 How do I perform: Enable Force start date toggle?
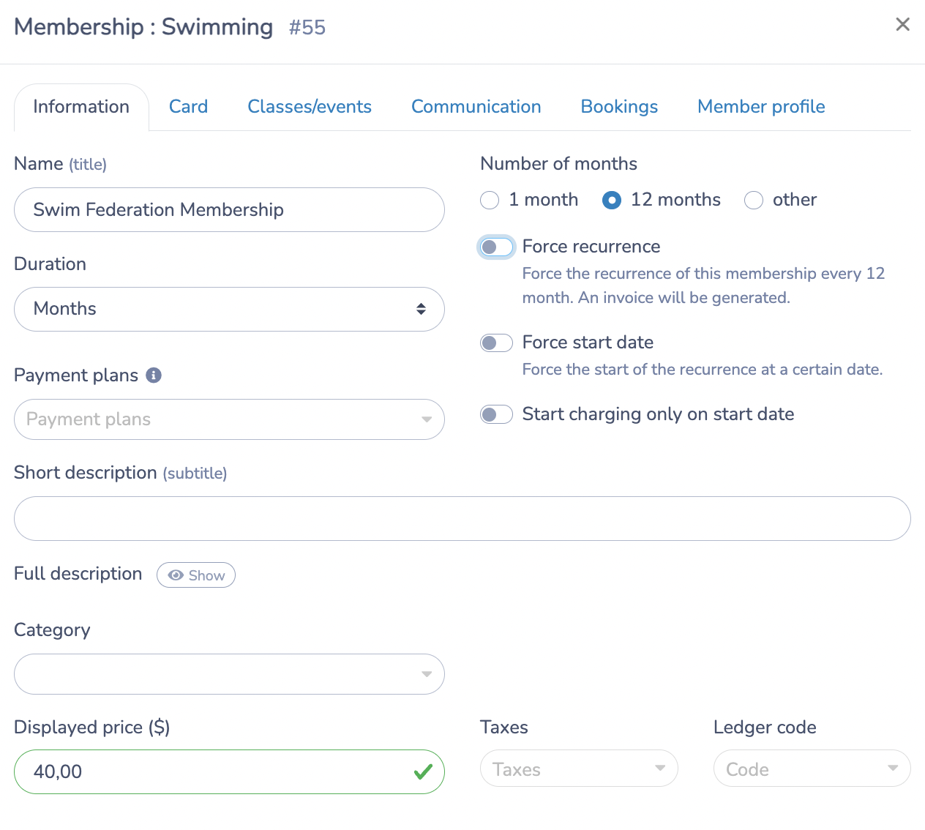(496, 343)
